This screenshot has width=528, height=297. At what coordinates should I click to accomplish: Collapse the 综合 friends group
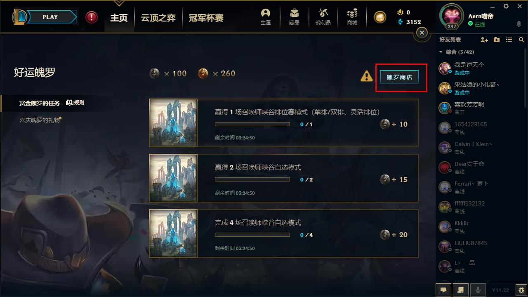click(441, 52)
